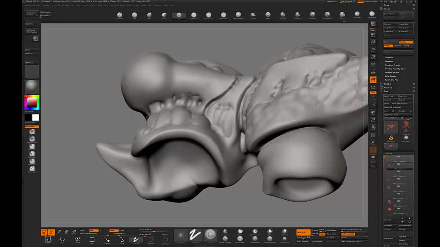Toggle the Floor grid button

pyautogui.click(x=373, y=71)
